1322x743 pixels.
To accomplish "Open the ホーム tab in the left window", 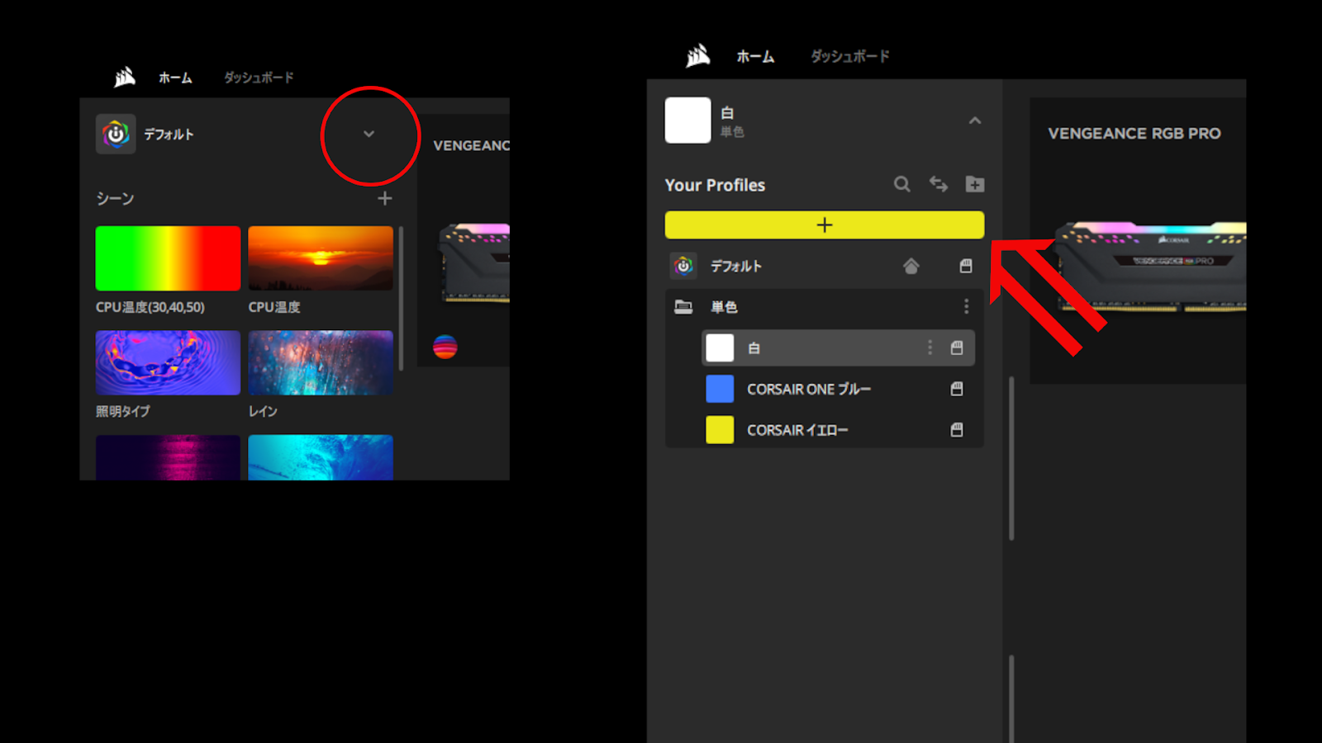I will pyautogui.click(x=175, y=78).
